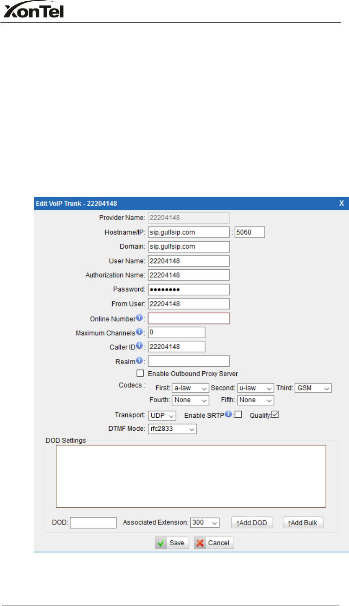Click the Enable SRTP info icon
349x606 pixels.
pyautogui.click(x=229, y=414)
